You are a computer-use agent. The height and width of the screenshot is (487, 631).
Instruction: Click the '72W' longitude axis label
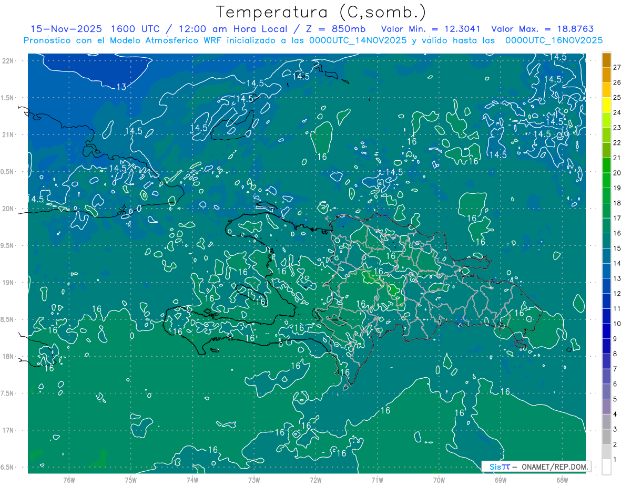point(315,480)
